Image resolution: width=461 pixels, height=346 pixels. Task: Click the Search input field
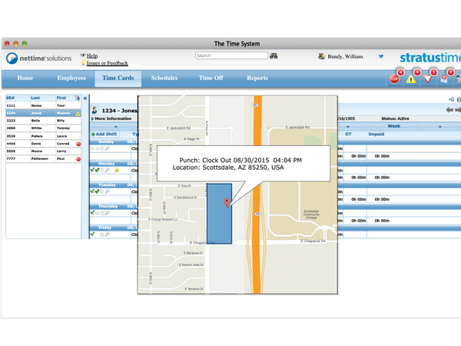point(232,55)
